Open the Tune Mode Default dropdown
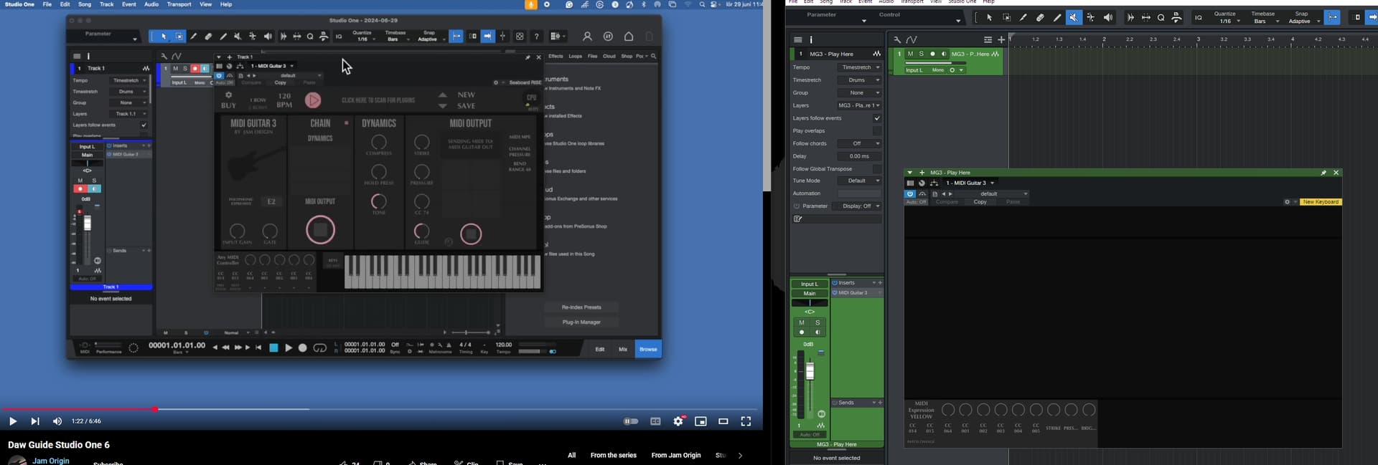Viewport: 1378px width, 465px height. tap(859, 181)
